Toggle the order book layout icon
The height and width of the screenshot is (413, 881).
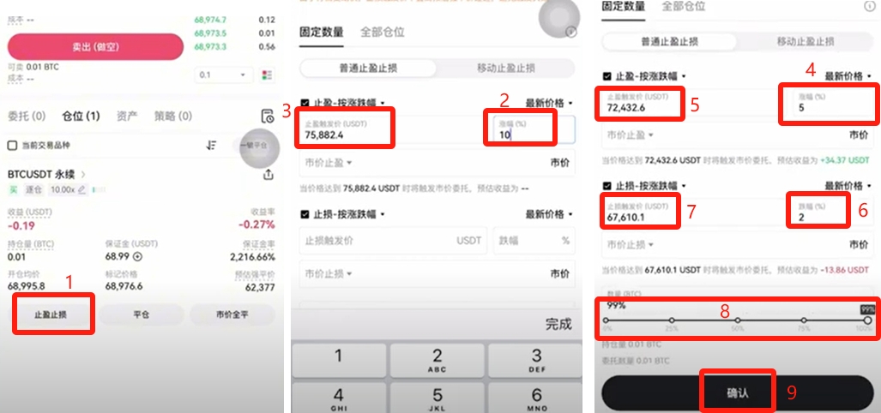[267, 75]
